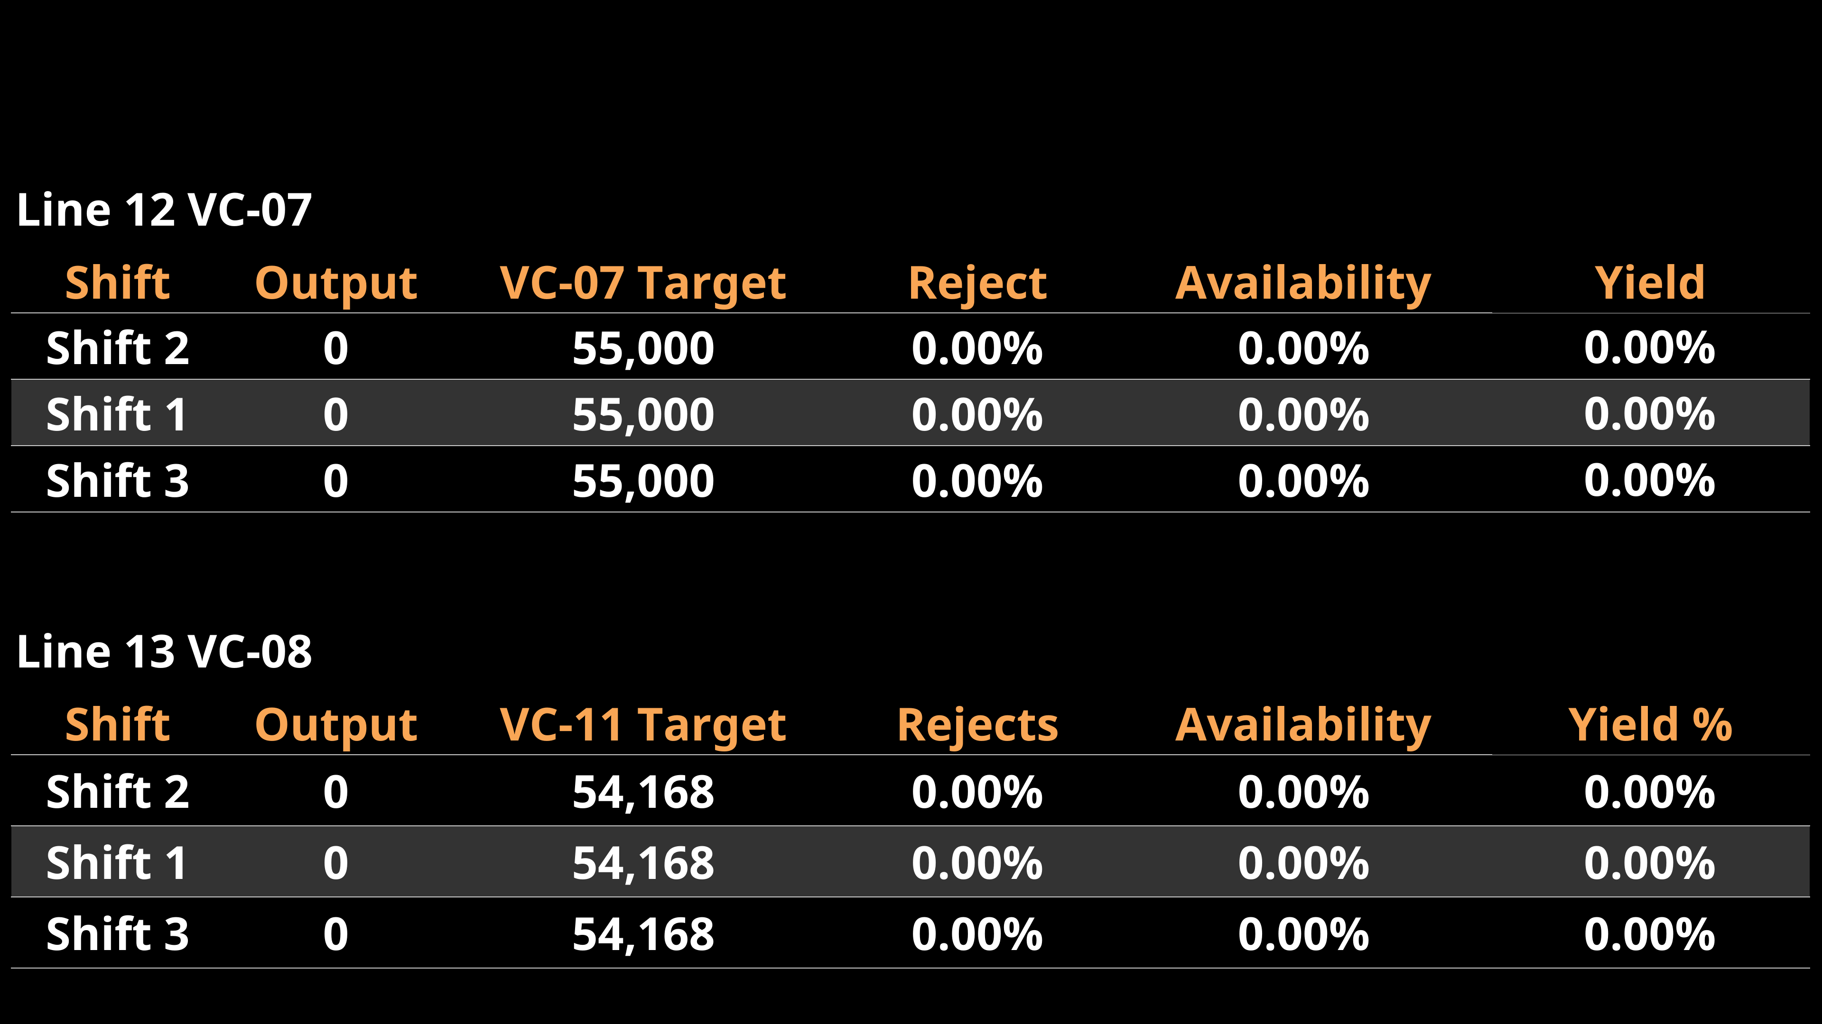The image size is (1822, 1024).
Task: Click Line 13 Shift 2 yield value
Action: pos(1649,792)
